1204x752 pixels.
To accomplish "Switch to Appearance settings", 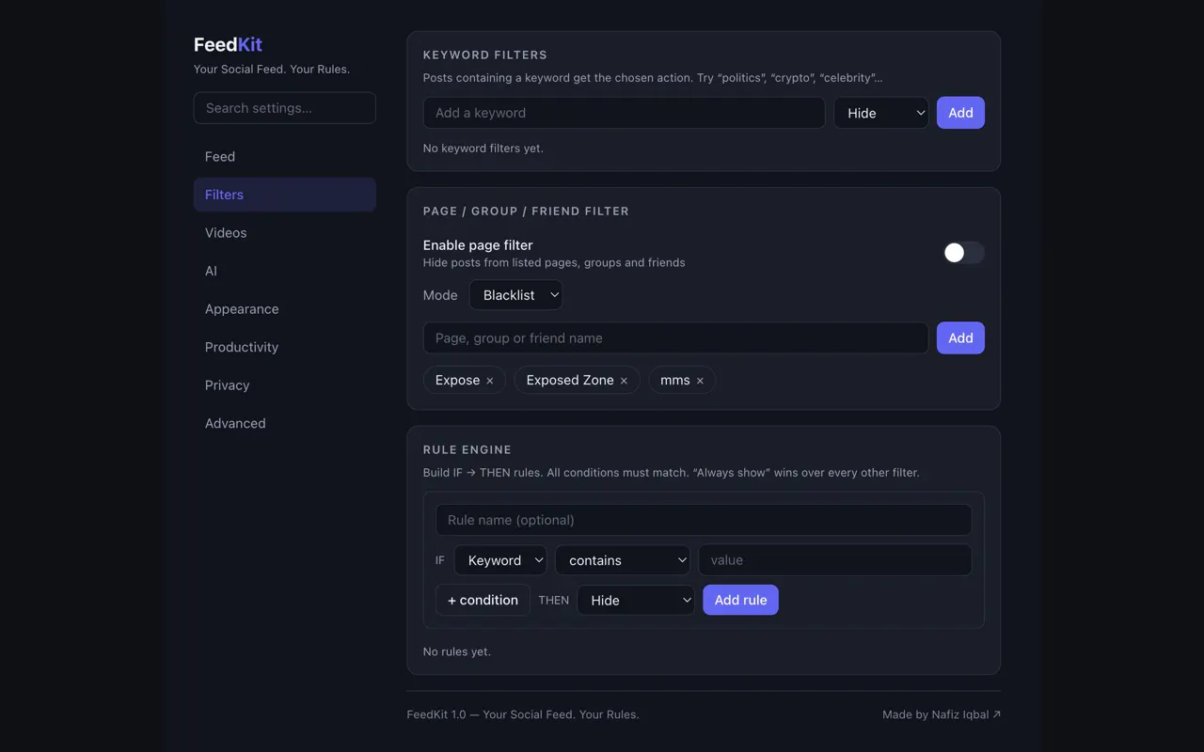I will tap(285, 309).
